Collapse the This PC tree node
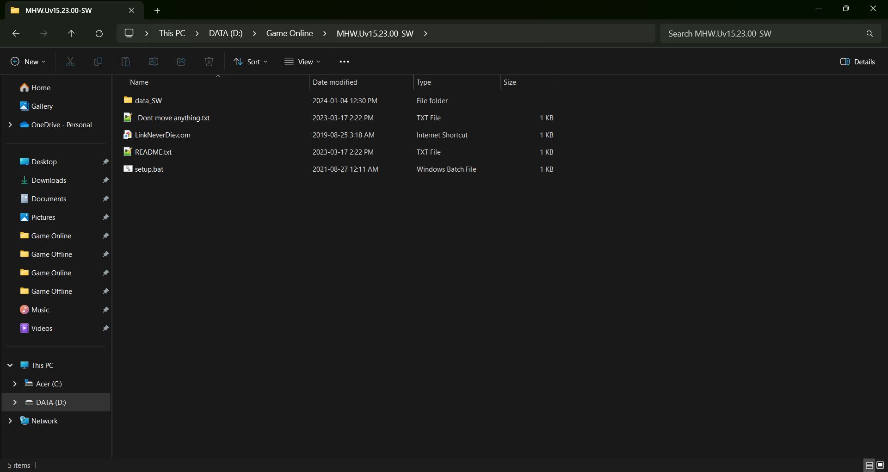This screenshot has height=472, width=888. [10, 365]
